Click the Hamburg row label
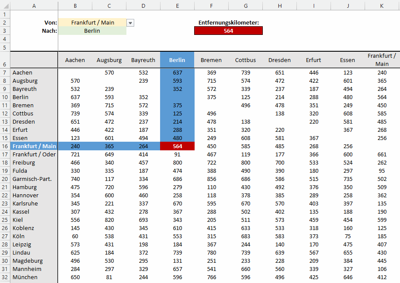 coord(25,187)
